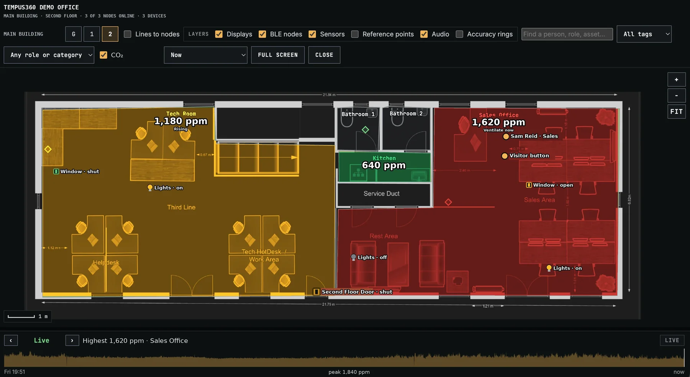Image resolution: width=690 pixels, height=377 pixels.
Task: Click the Window open sensor icon
Action: tap(529, 185)
